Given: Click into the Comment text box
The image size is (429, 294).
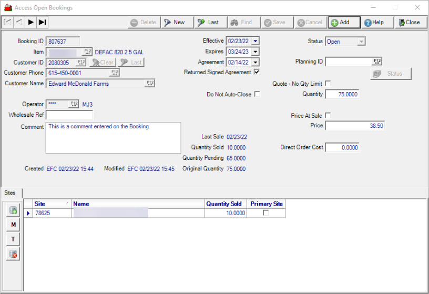Looking at the screenshot, I should pyautogui.click(x=113, y=138).
